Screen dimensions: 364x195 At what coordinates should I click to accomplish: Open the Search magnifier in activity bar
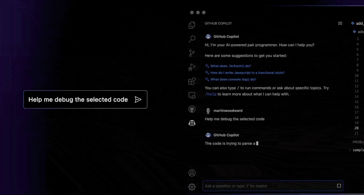click(192, 39)
